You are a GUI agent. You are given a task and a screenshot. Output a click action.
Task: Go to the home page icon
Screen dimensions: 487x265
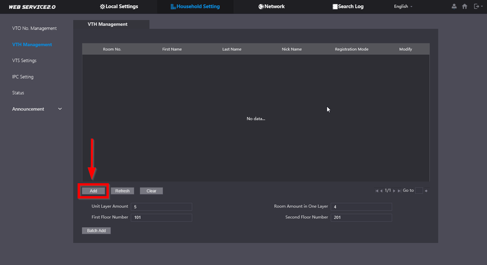click(x=465, y=7)
